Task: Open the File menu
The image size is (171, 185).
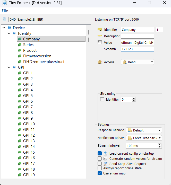Action: [x=5, y=11]
